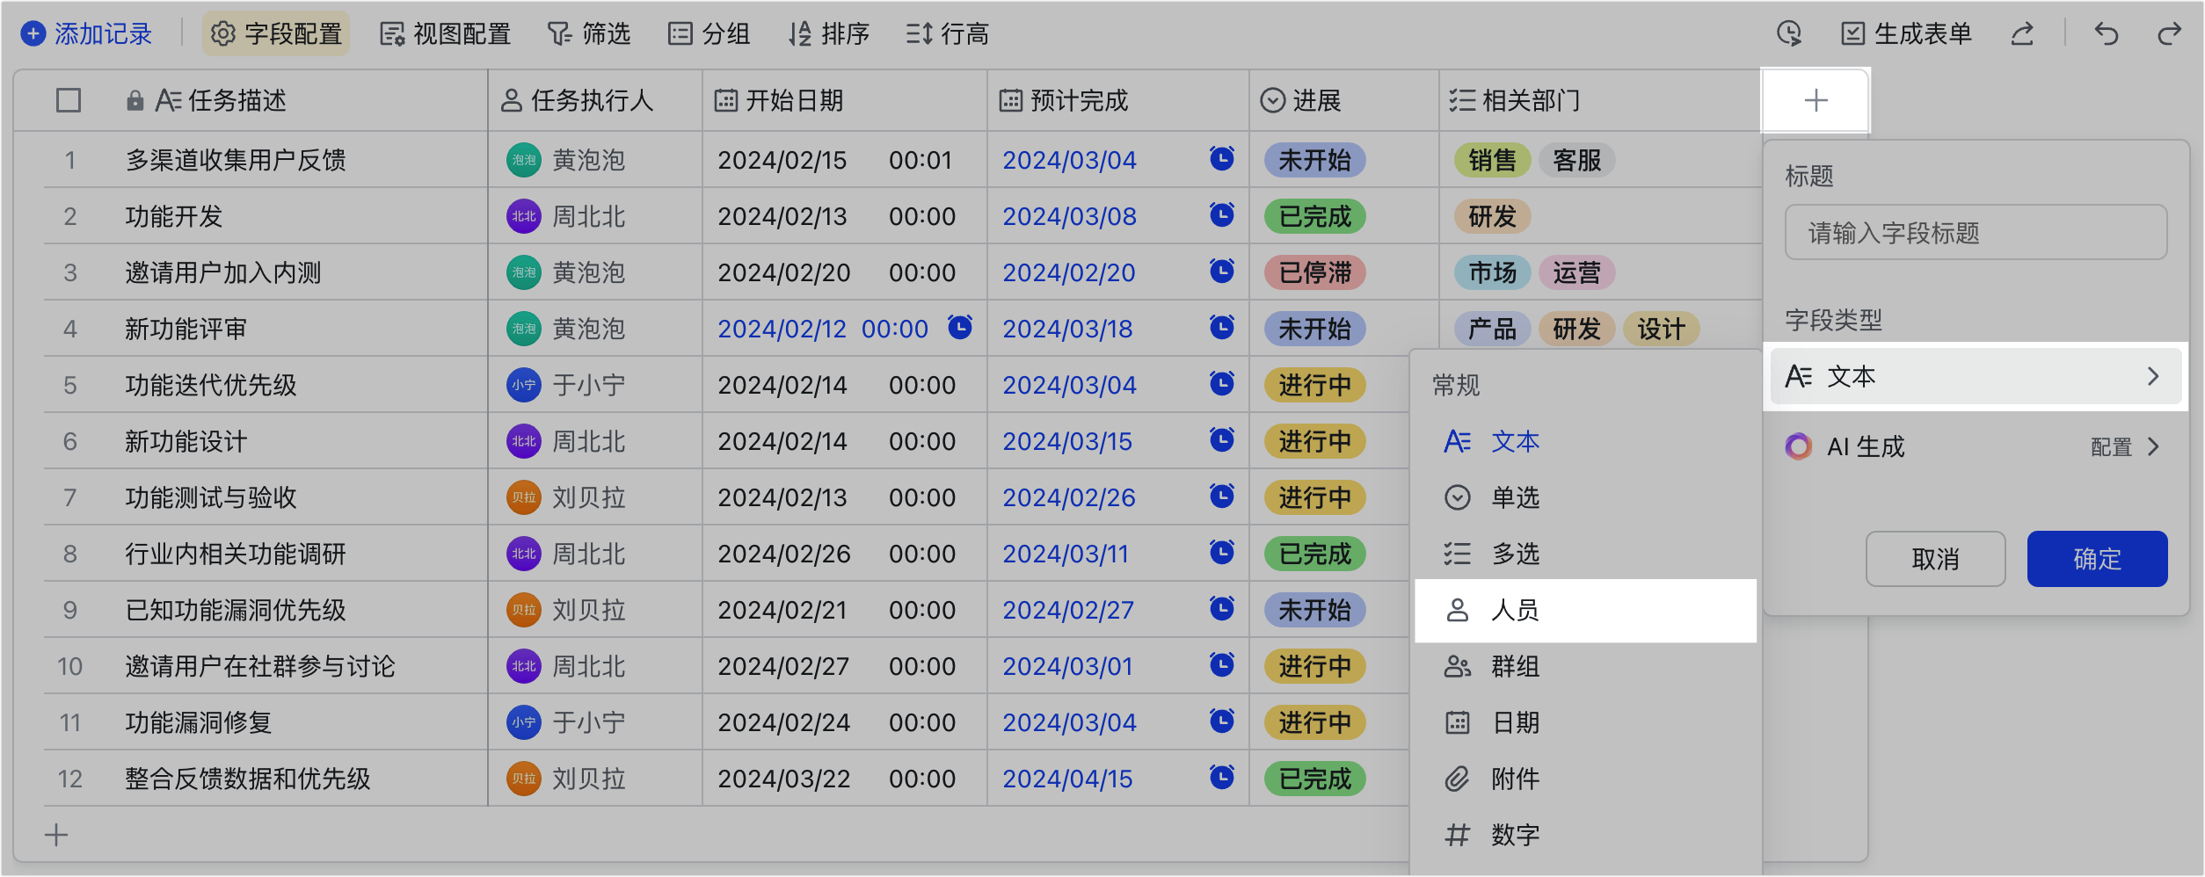Open 字段配置 in the toolbar
The image size is (2205, 877).
276,34
